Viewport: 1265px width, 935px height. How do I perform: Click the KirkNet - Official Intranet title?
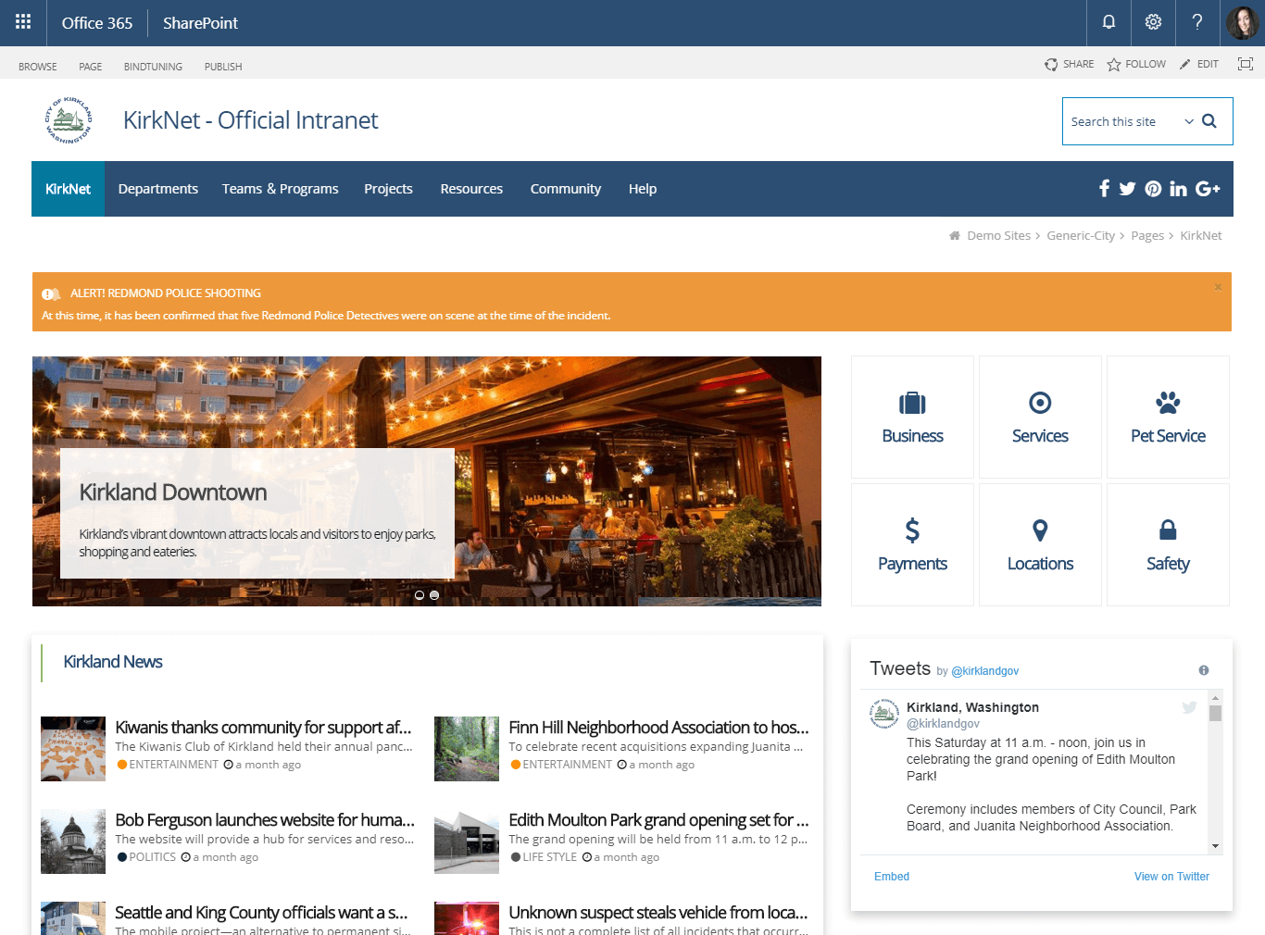pyautogui.click(x=250, y=120)
